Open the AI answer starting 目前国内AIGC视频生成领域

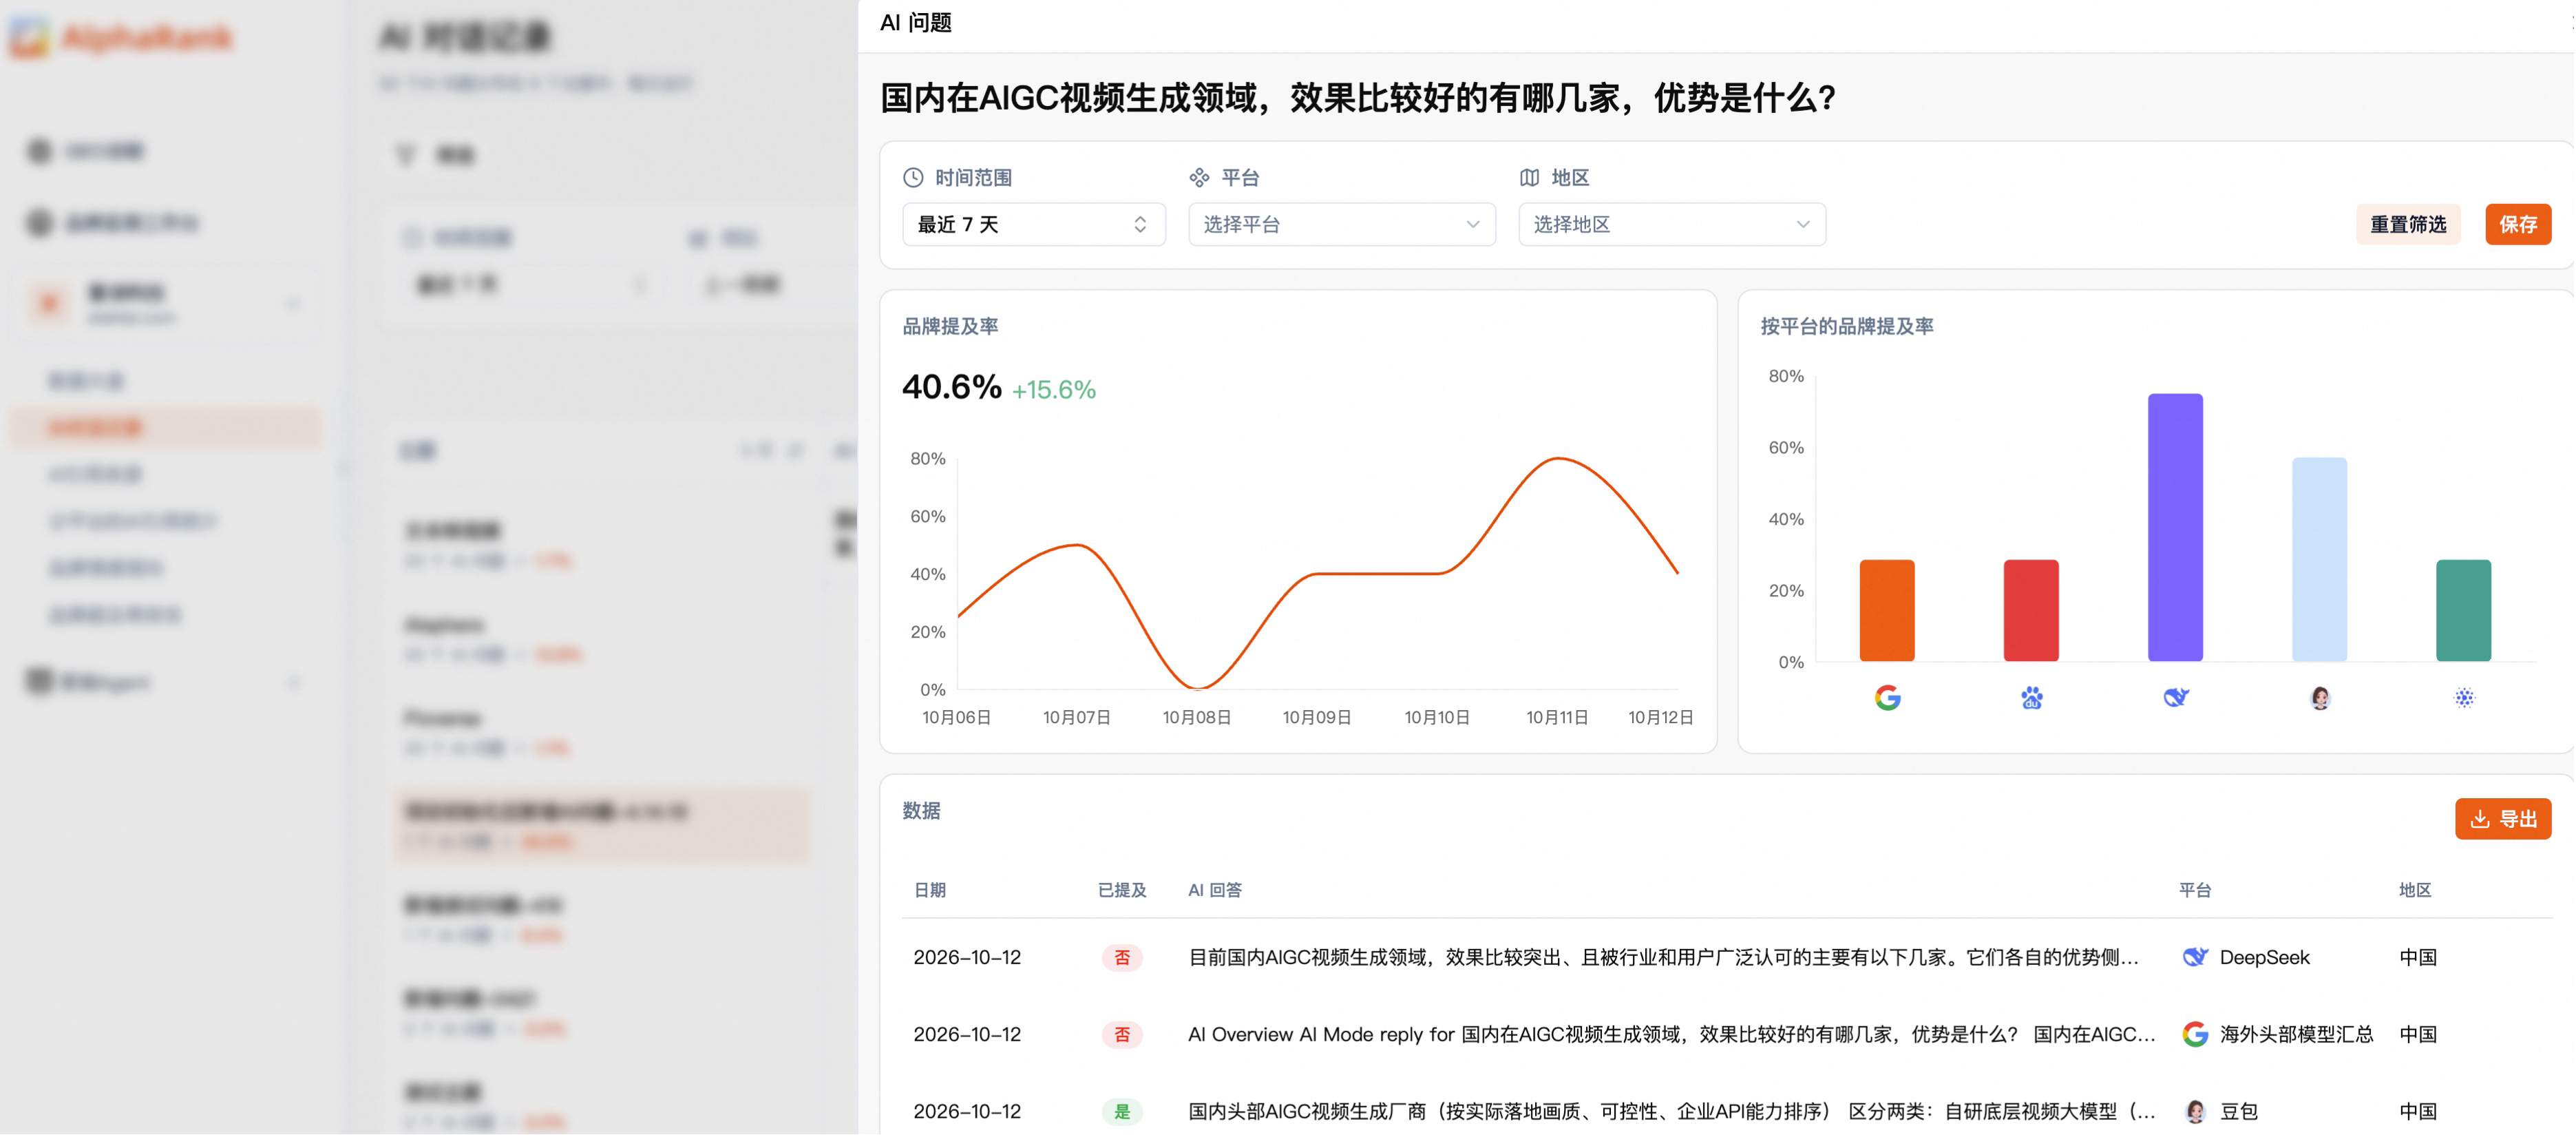(1662, 957)
